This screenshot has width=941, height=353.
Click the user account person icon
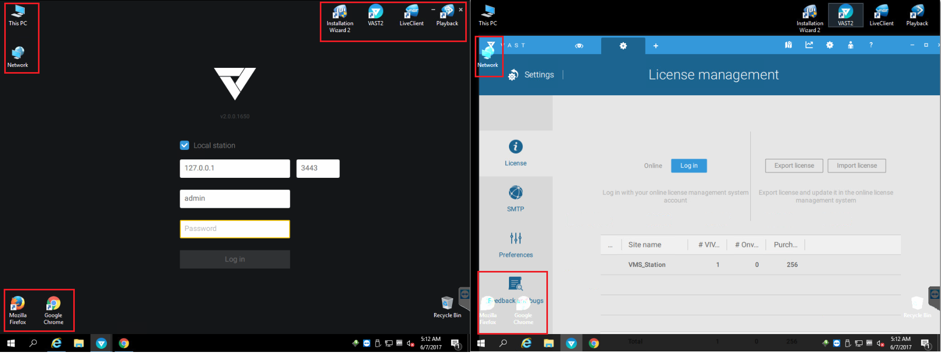pos(850,45)
